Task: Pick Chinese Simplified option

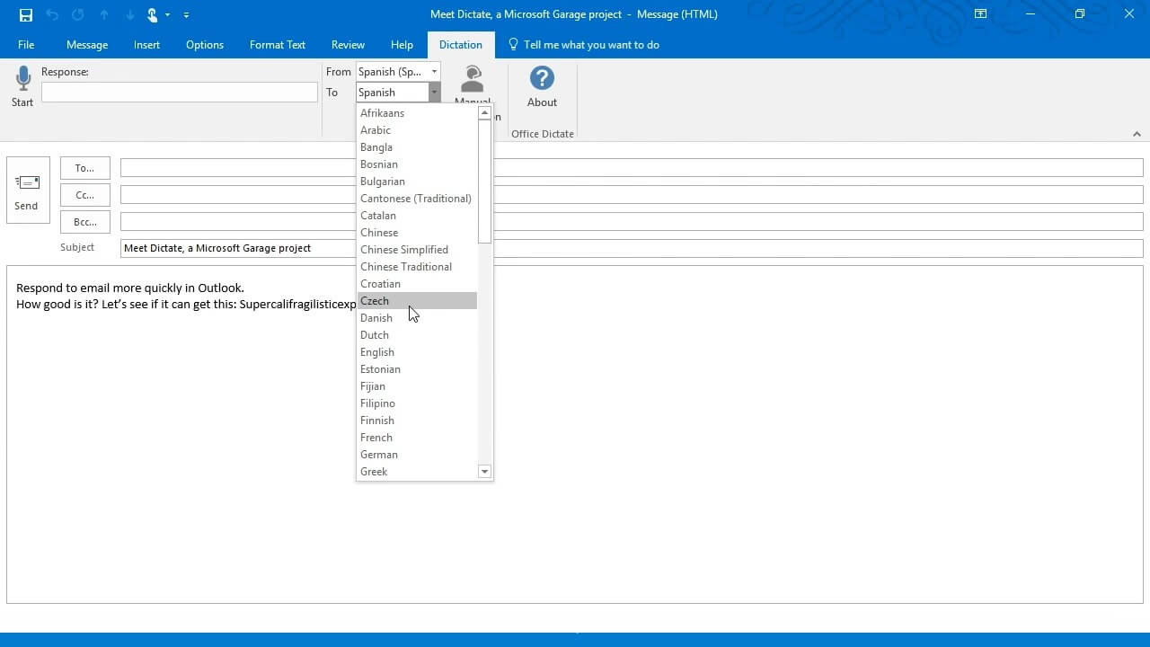Action: coord(417,250)
